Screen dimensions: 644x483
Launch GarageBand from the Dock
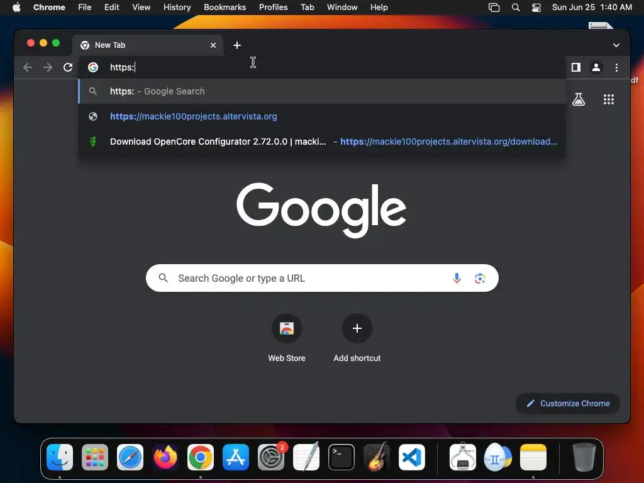[377, 457]
